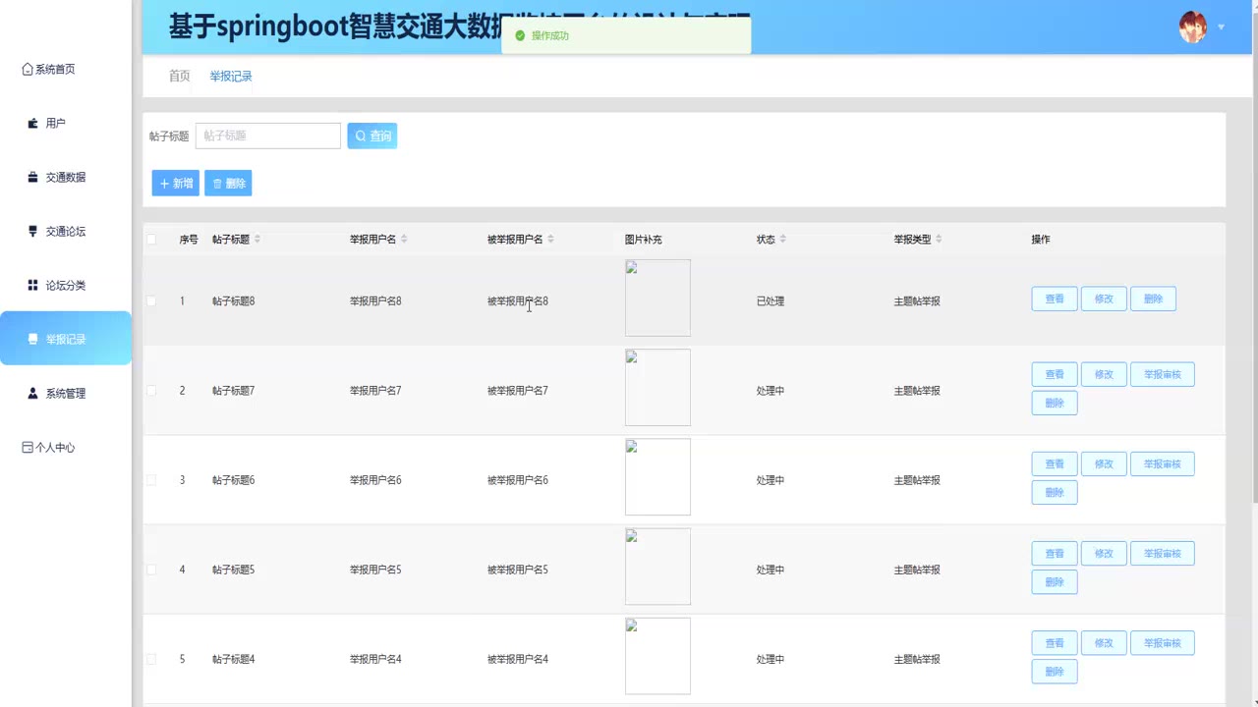Click the 系统首页 home icon in sidebar
This screenshot has height=707, width=1258.
[28, 70]
